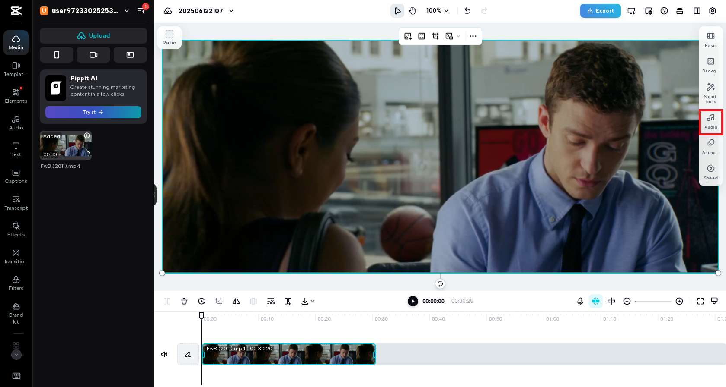Viewport: 726px width, 387px height.
Task: Open the 100% zoom dropdown
Action: [x=438, y=11]
